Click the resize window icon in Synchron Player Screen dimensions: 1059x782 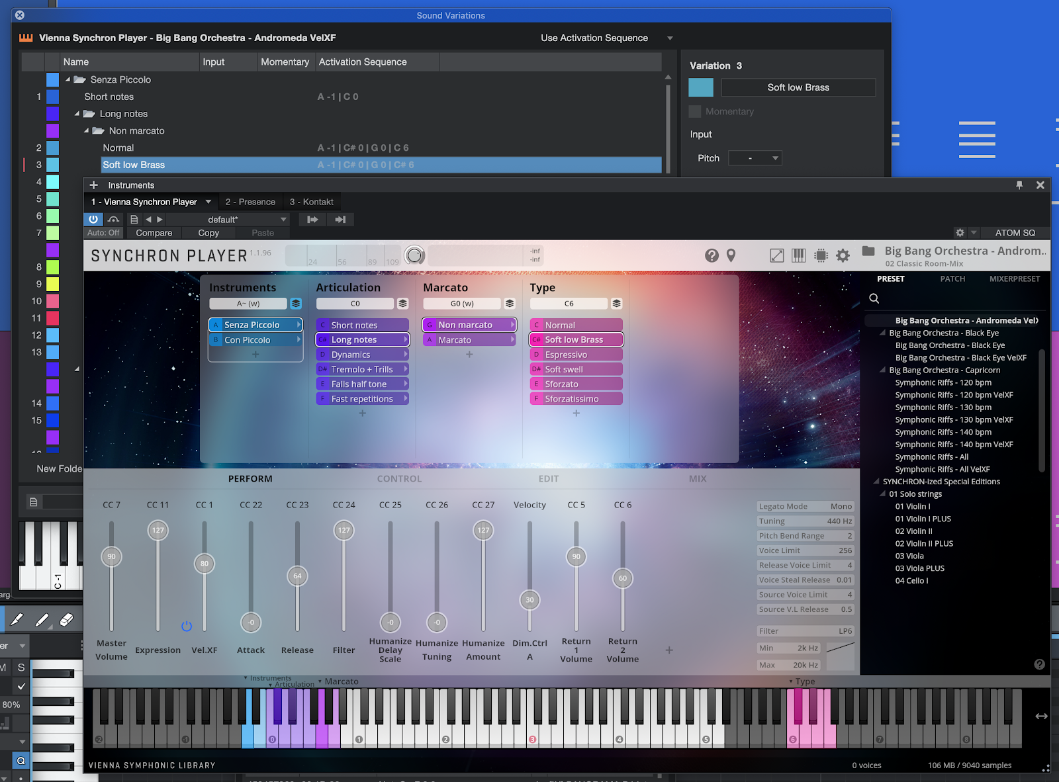point(777,255)
